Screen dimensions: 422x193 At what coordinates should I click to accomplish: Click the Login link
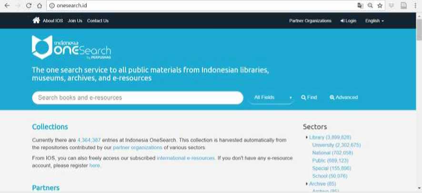pyautogui.click(x=348, y=21)
